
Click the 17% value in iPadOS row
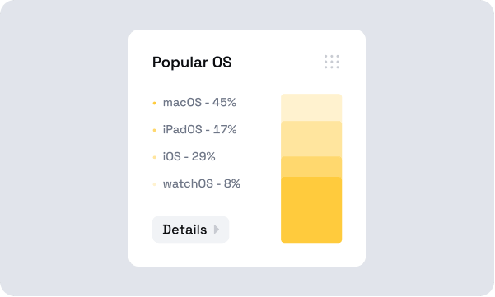tap(225, 130)
